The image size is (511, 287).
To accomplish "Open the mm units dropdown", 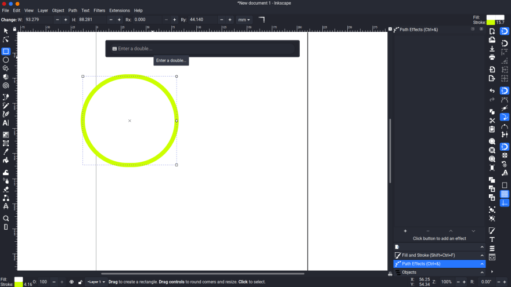I will coord(244,20).
